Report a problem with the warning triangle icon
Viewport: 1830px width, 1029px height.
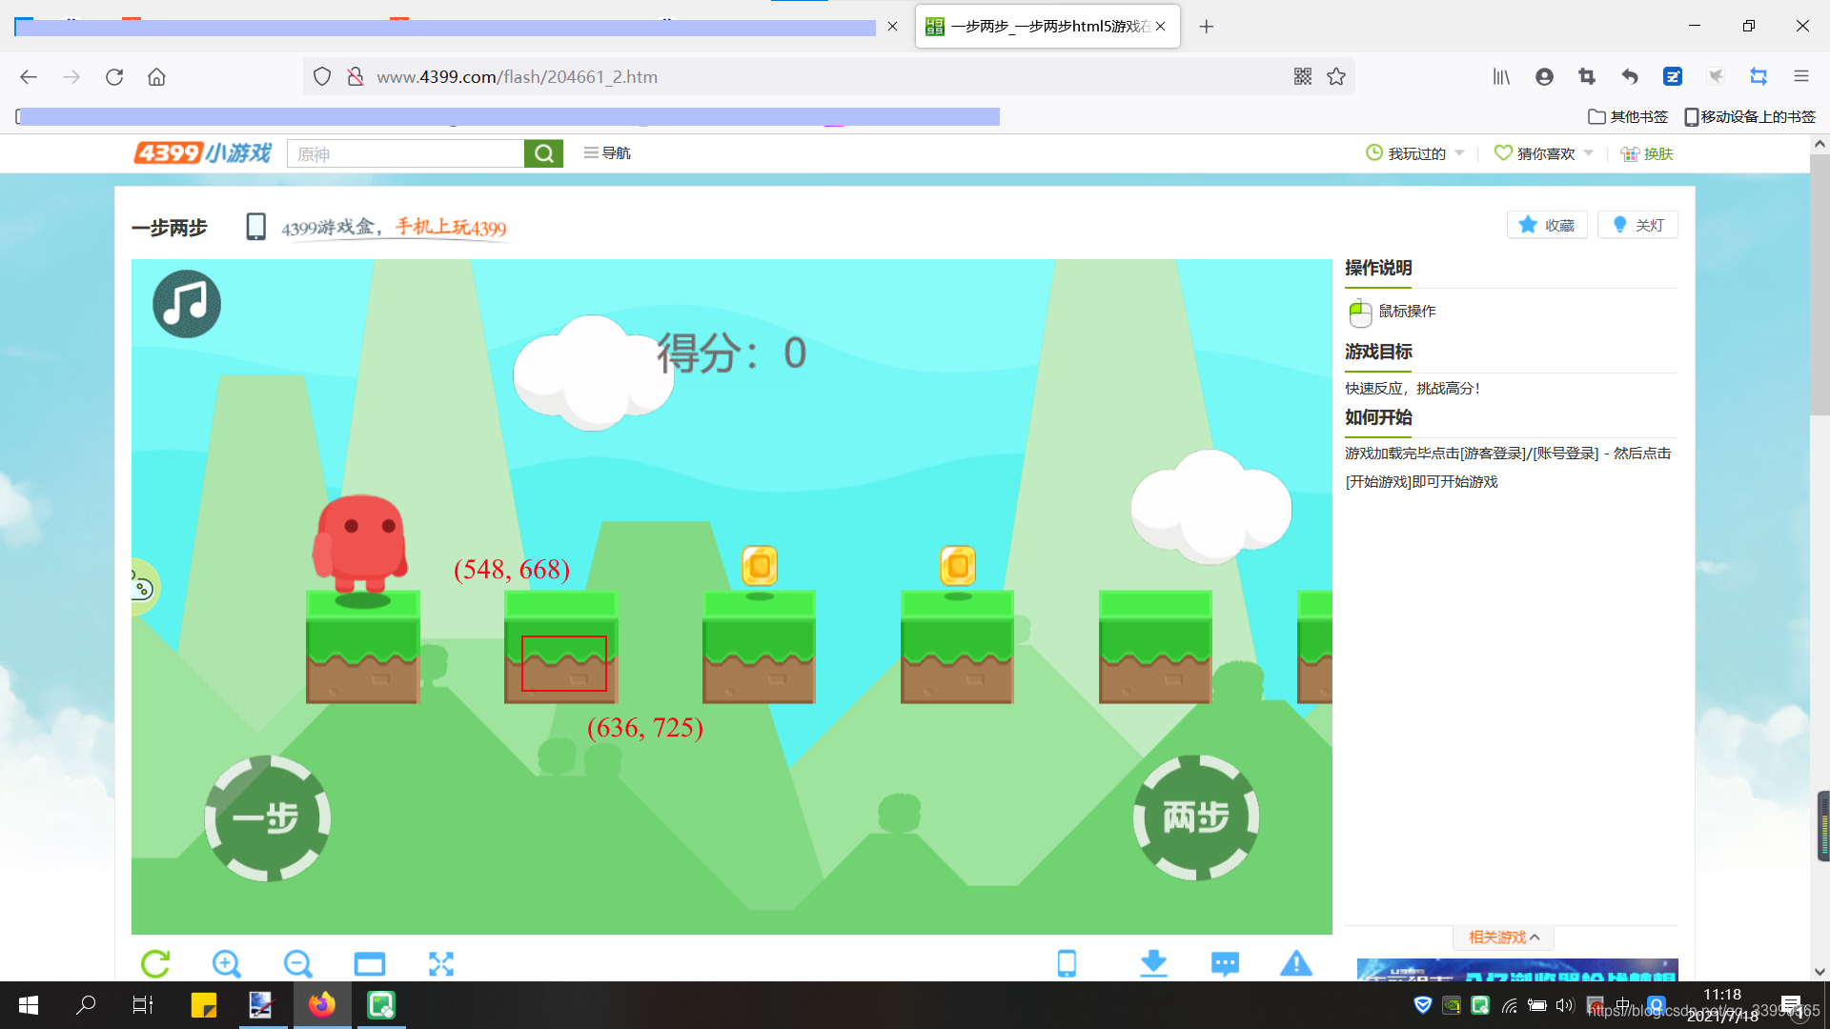[1296, 963]
